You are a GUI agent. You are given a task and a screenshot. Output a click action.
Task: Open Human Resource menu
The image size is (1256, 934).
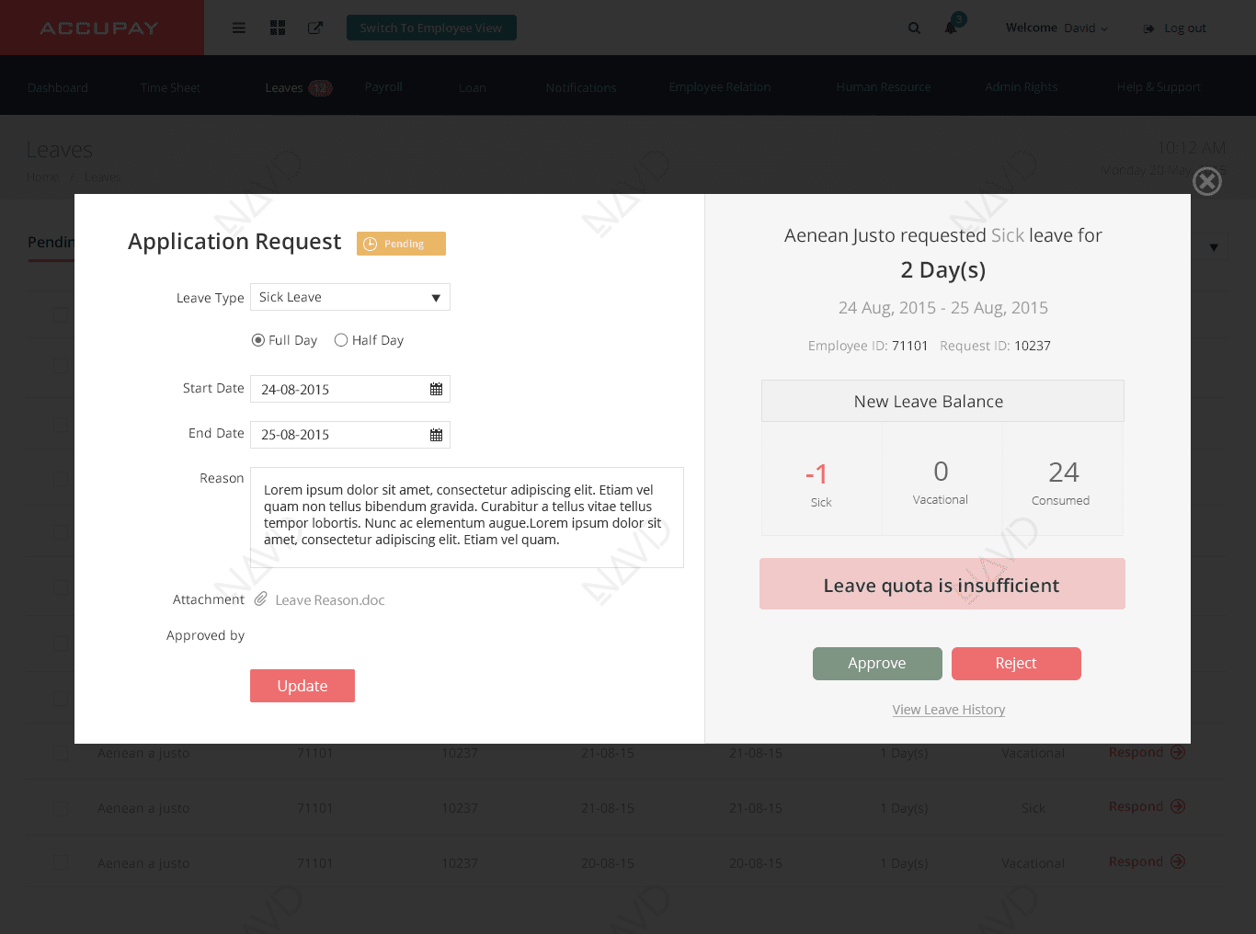point(884,86)
